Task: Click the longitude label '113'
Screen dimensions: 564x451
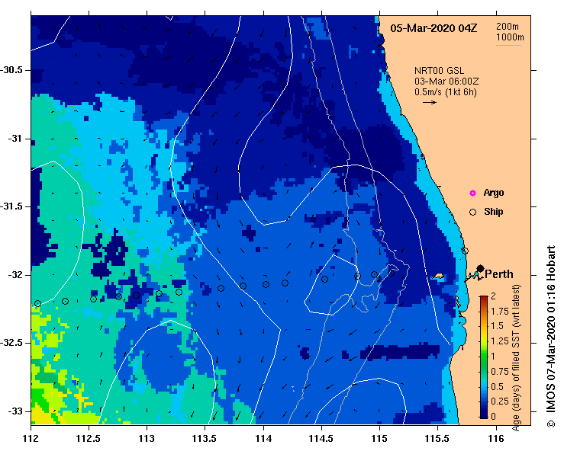Action: (x=147, y=439)
